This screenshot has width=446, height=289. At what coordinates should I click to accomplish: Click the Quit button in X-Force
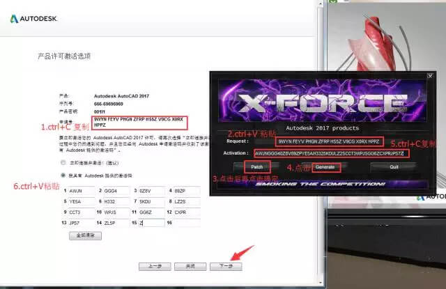(394, 167)
